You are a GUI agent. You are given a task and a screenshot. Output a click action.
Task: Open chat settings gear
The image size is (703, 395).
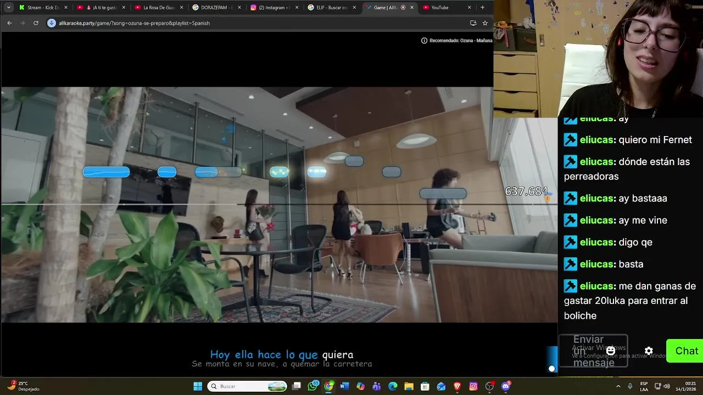point(649,351)
